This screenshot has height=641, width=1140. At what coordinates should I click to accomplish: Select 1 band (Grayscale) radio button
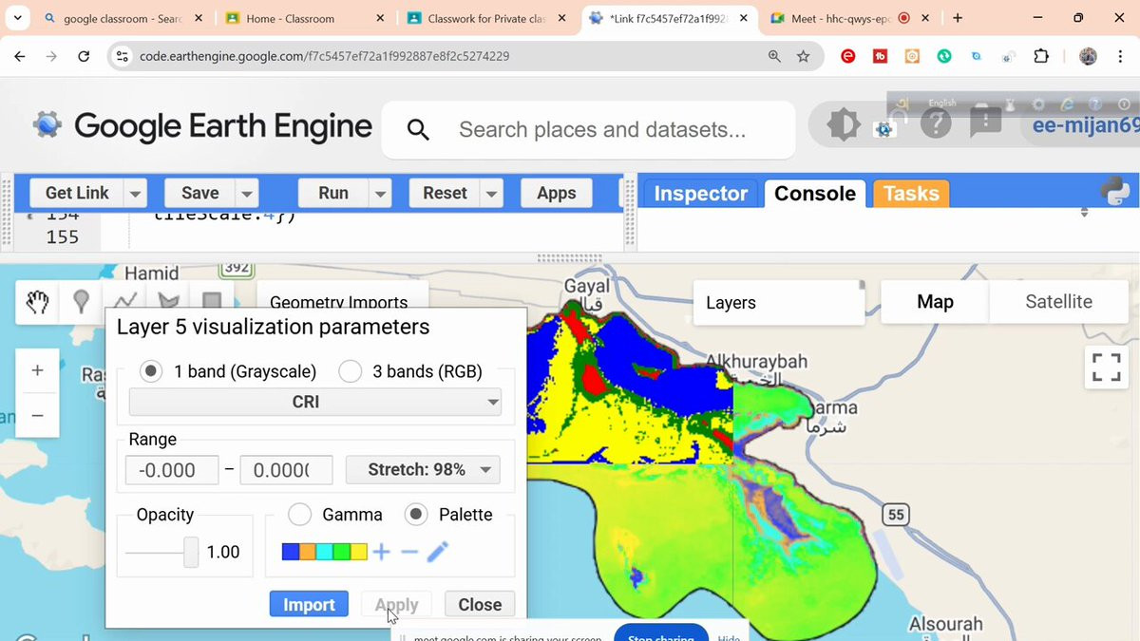[150, 371]
